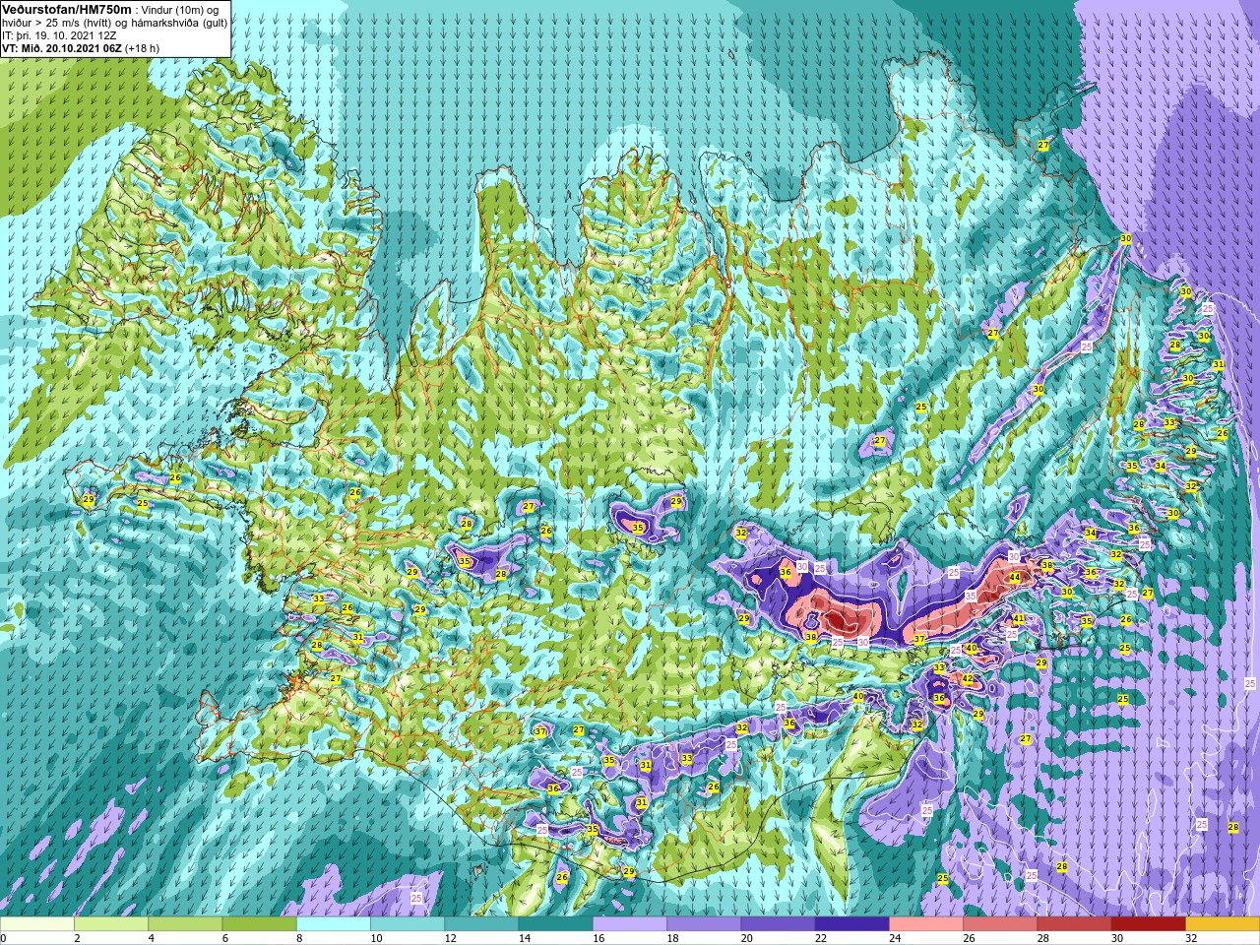
Task: Click the dark indigo 22–24 m/s legend swatch
Action: pos(851,924)
